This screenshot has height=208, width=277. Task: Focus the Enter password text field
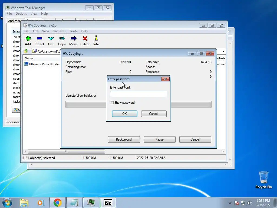coord(138,94)
